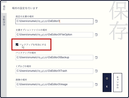Screen dimensions: 129x98
Task: Click into the OsEditor3\FileOption path field
Action: coord(54,35)
